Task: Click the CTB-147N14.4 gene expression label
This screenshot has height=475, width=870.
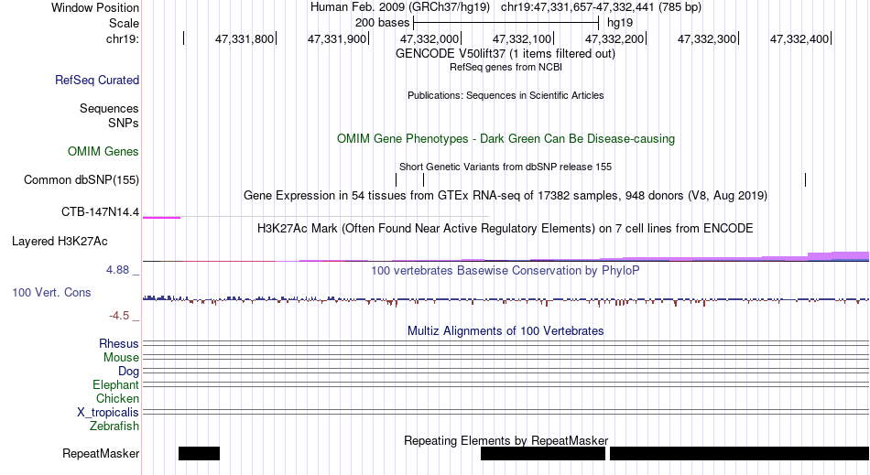Action: 101,211
